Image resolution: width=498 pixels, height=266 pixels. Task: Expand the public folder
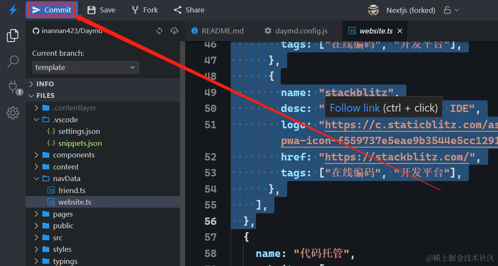click(x=103, y=226)
